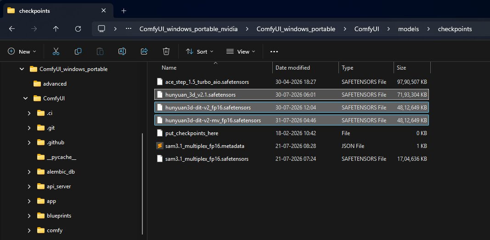Navigate to models breadcrumb
The height and width of the screenshot is (240, 490).
(408, 29)
